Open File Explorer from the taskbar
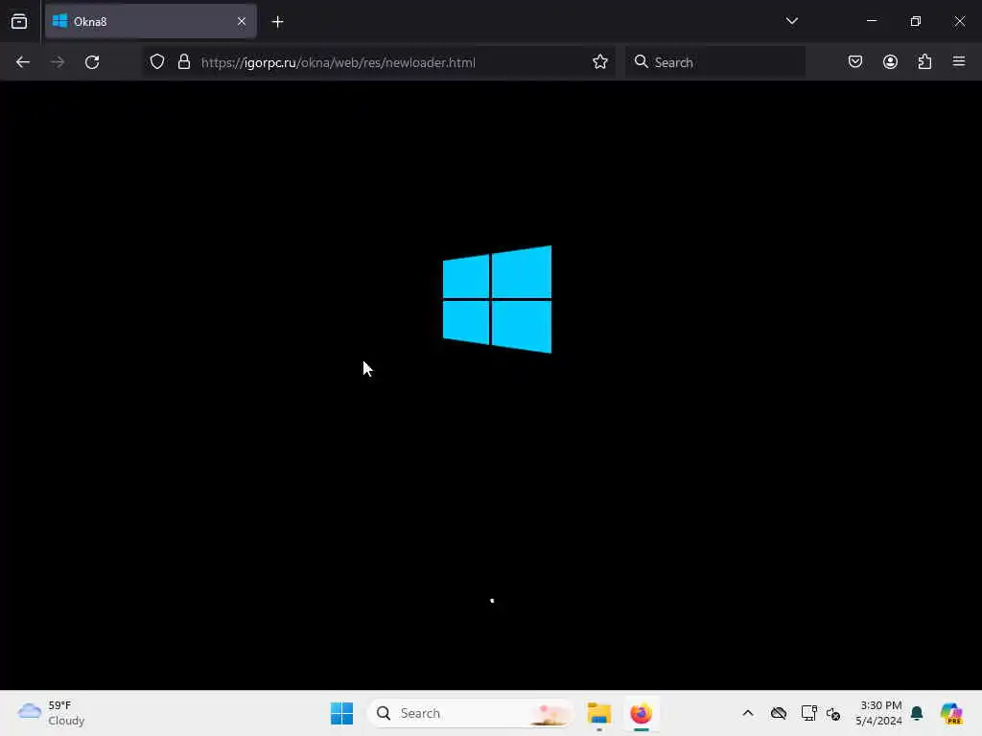 598,713
